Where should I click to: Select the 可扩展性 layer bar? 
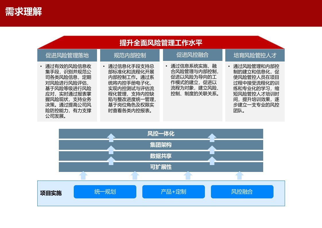pos(161,167)
